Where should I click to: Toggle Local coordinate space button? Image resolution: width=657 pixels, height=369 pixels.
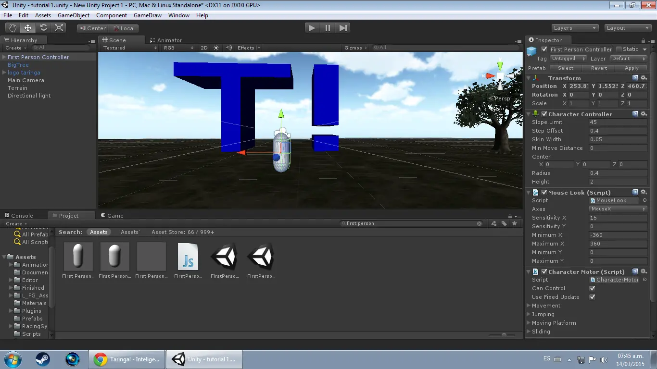(124, 28)
